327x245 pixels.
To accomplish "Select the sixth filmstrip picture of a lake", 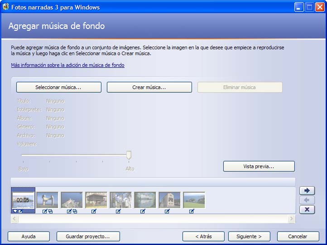I will click(x=145, y=200).
